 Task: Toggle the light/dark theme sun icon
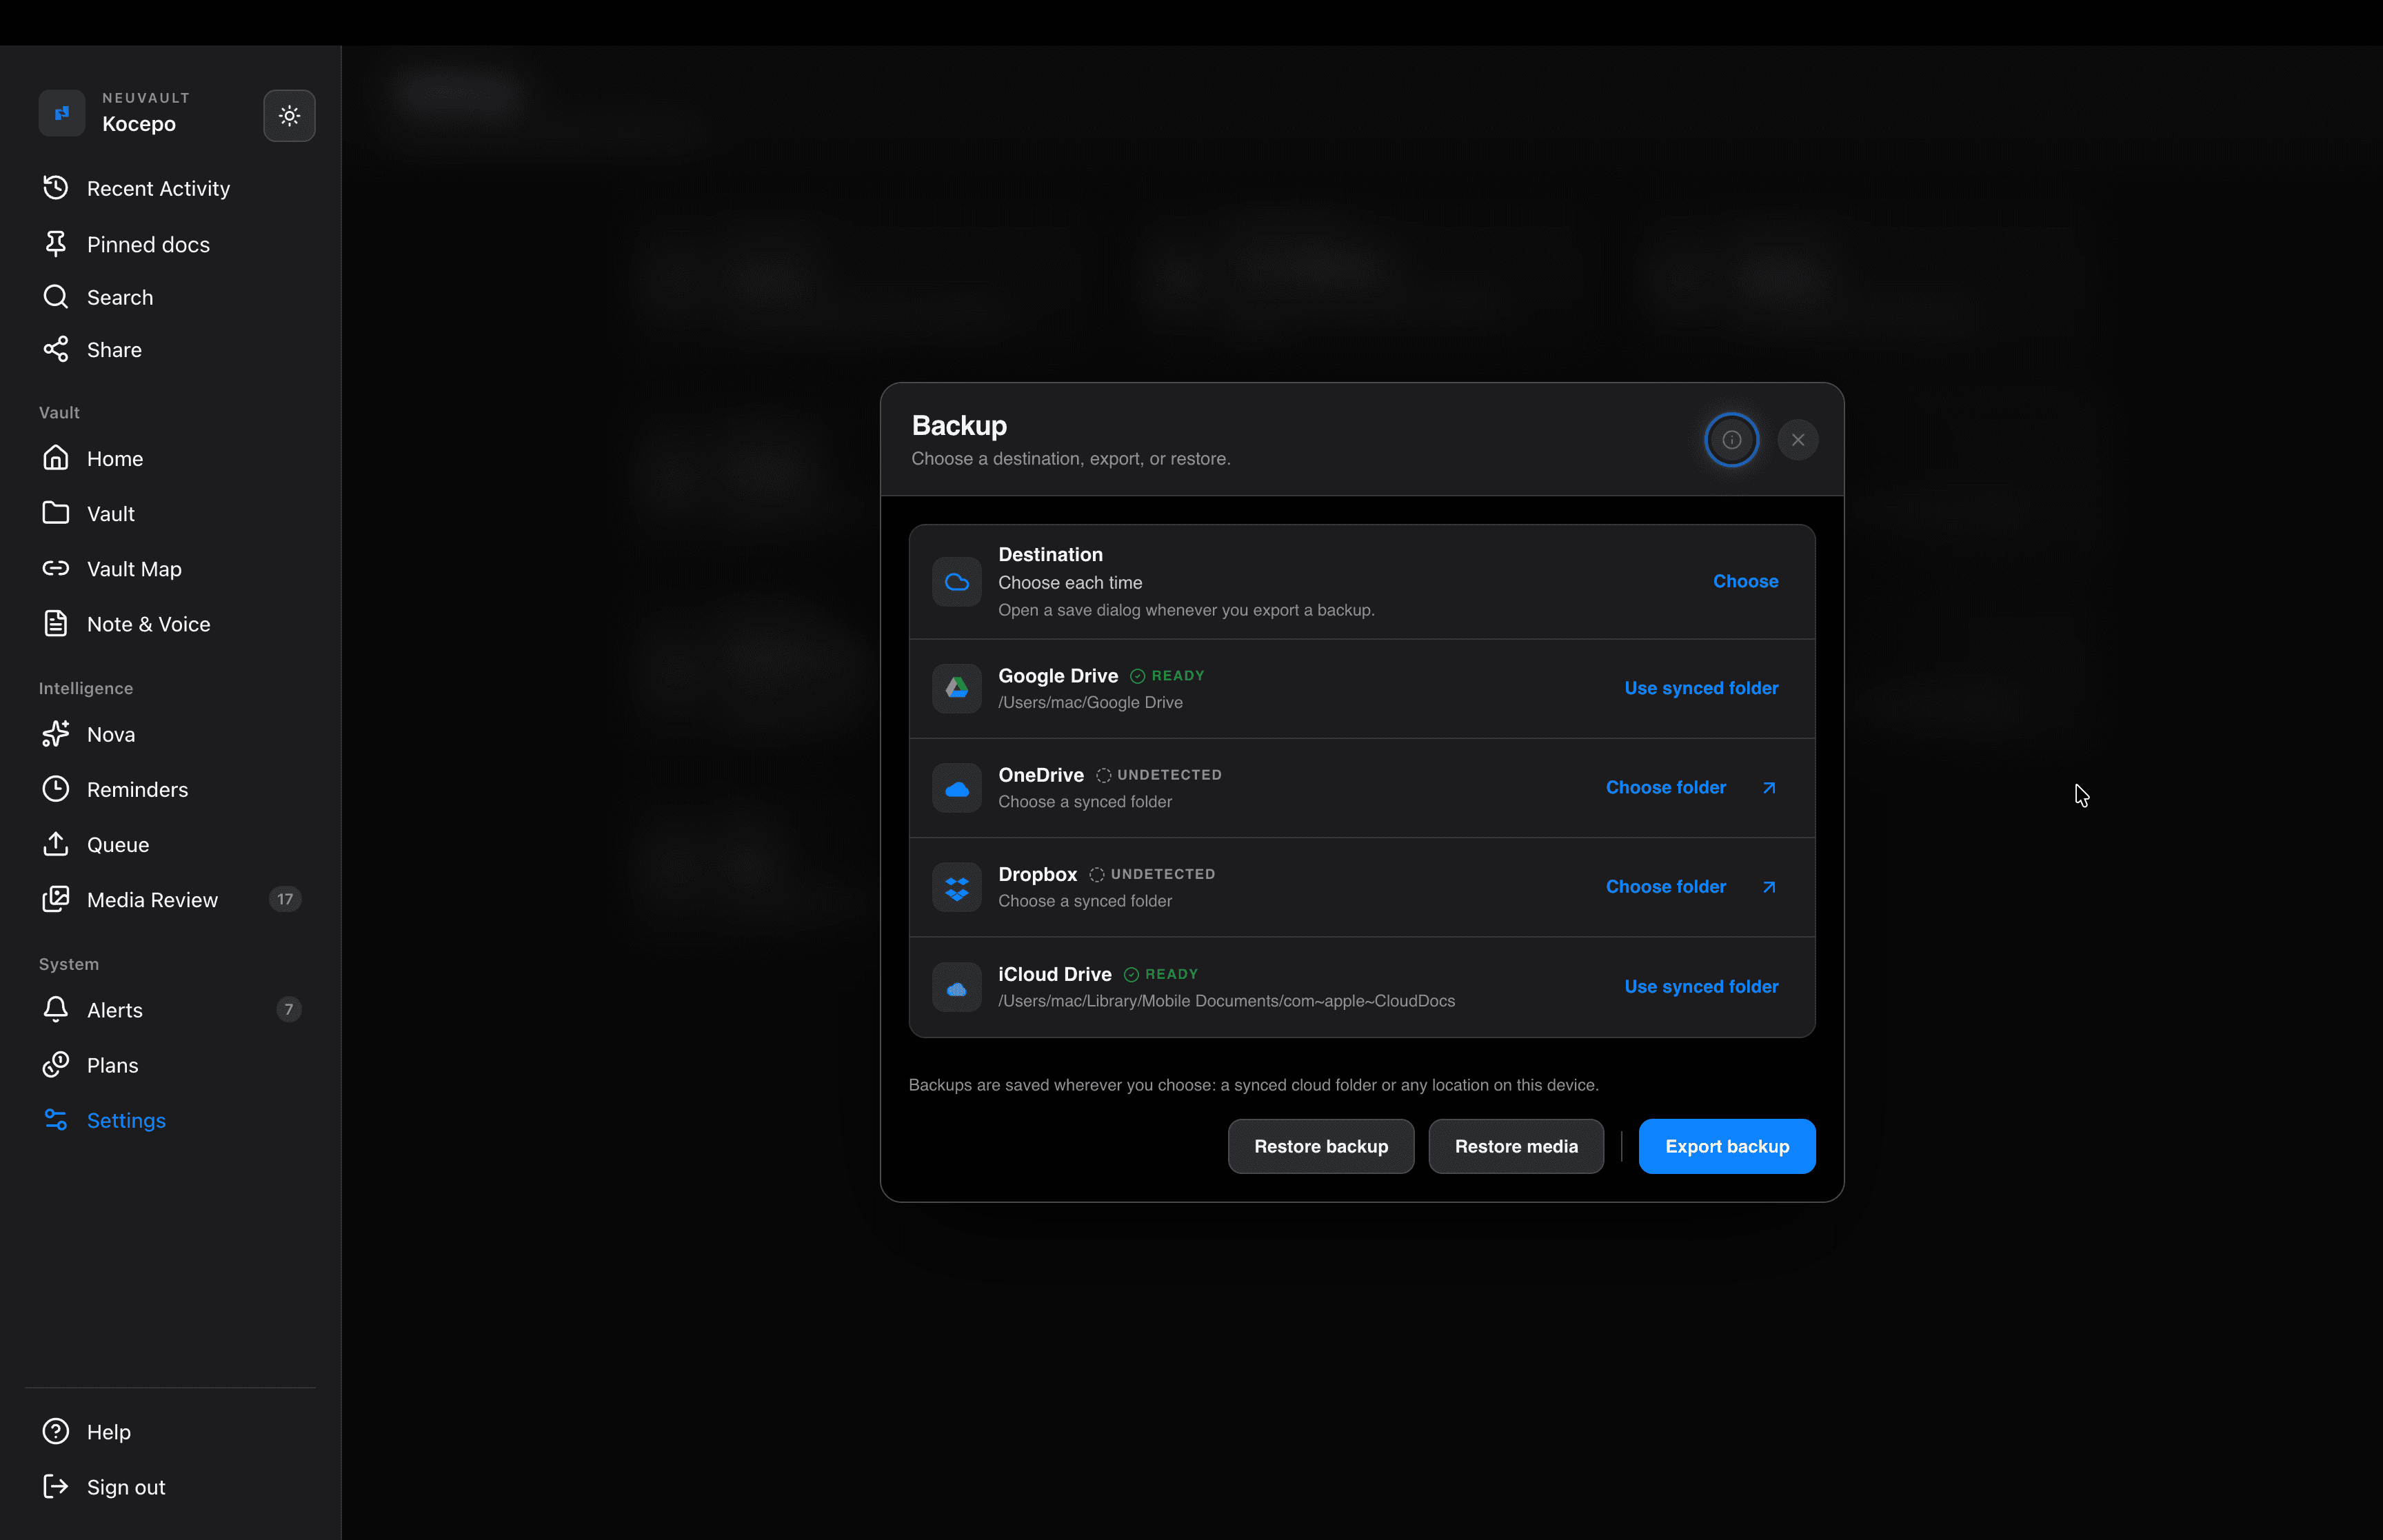[289, 116]
